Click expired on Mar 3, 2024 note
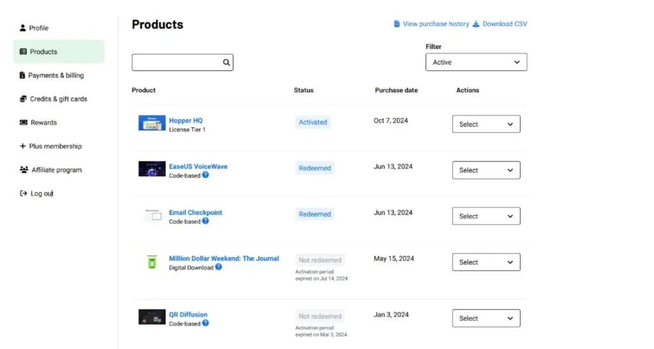The image size is (654, 349). (x=322, y=335)
